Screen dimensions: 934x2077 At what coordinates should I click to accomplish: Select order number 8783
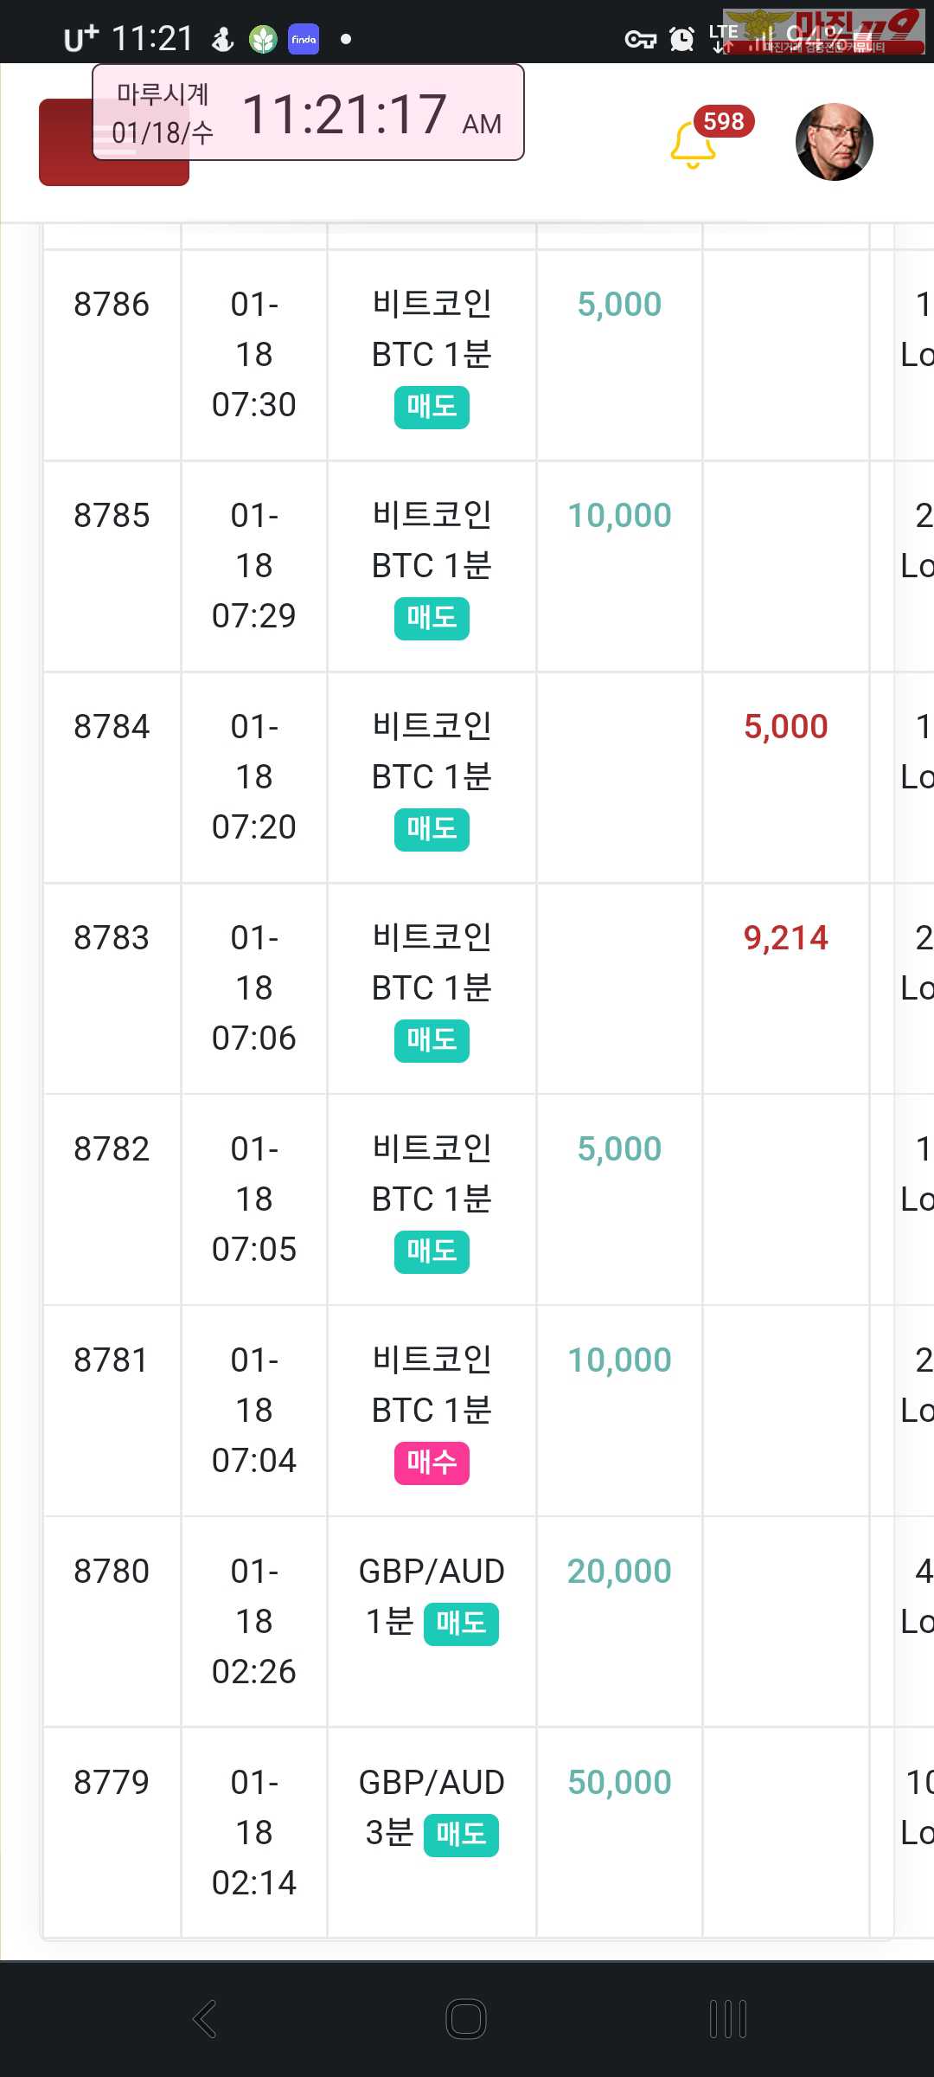tap(112, 938)
